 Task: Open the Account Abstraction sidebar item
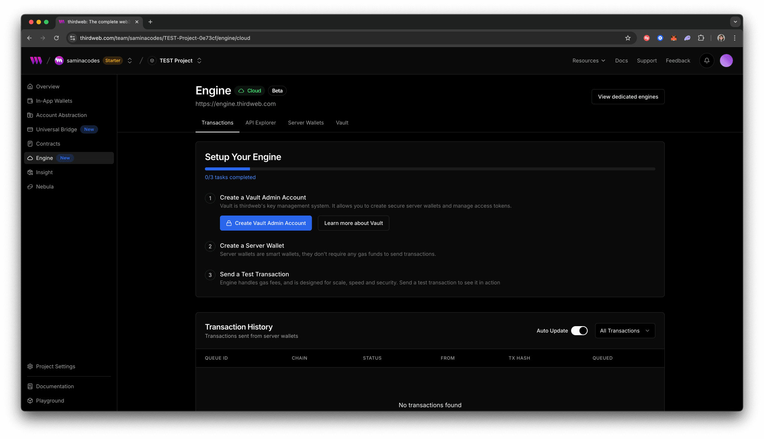click(61, 115)
